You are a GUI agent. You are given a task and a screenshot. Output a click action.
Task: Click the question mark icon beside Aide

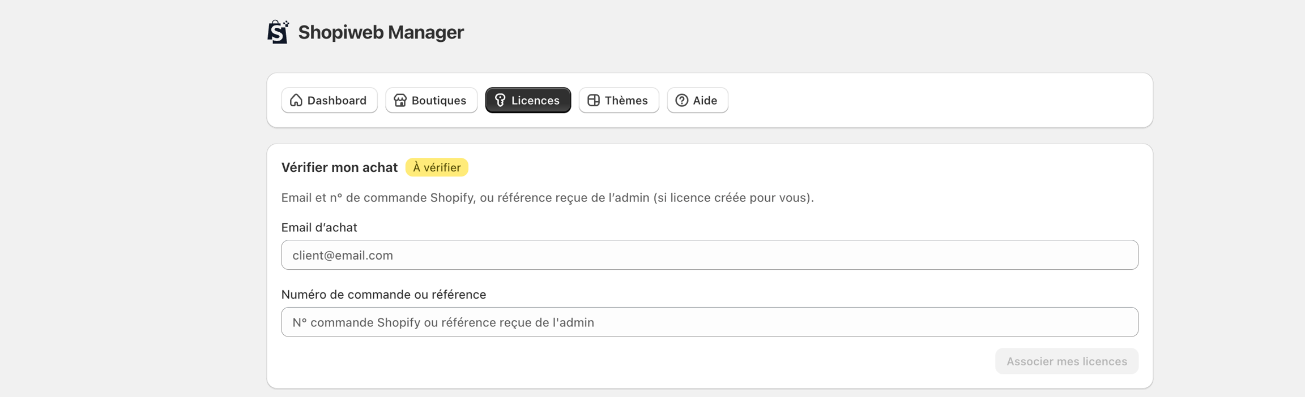[681, 100]
